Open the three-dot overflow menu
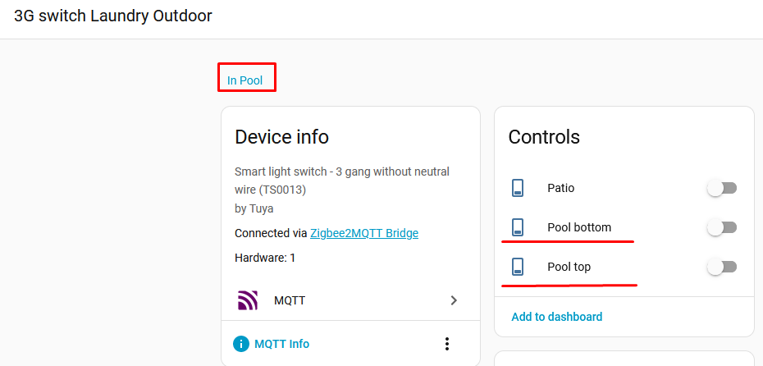This screenshot has width=763, height=366. click(x=447, y=344)
